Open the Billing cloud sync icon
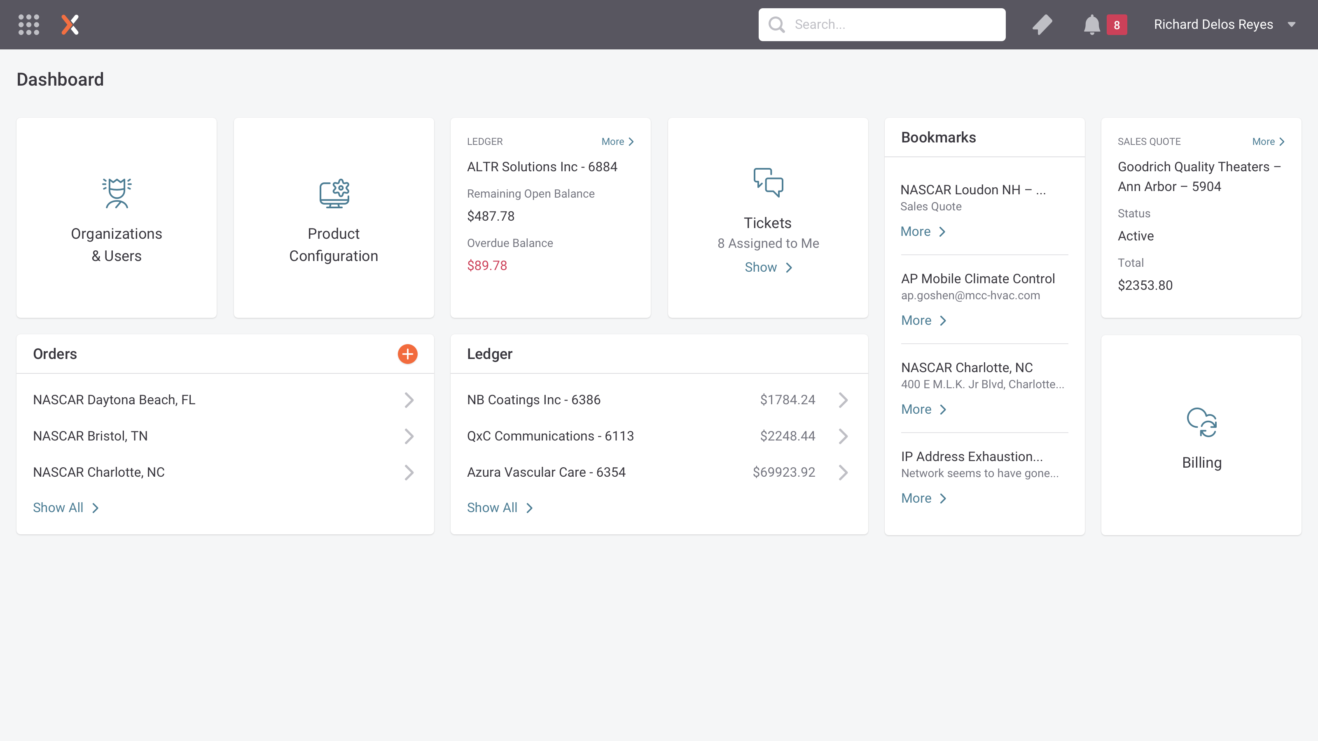Image resolution: width=1318 pixels, height=741 pixels. click(x=1201, y=422)
